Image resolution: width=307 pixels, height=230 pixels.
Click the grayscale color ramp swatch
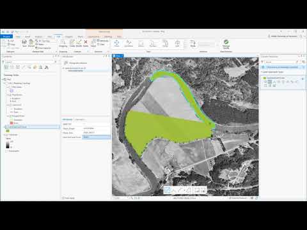[8, 145]
